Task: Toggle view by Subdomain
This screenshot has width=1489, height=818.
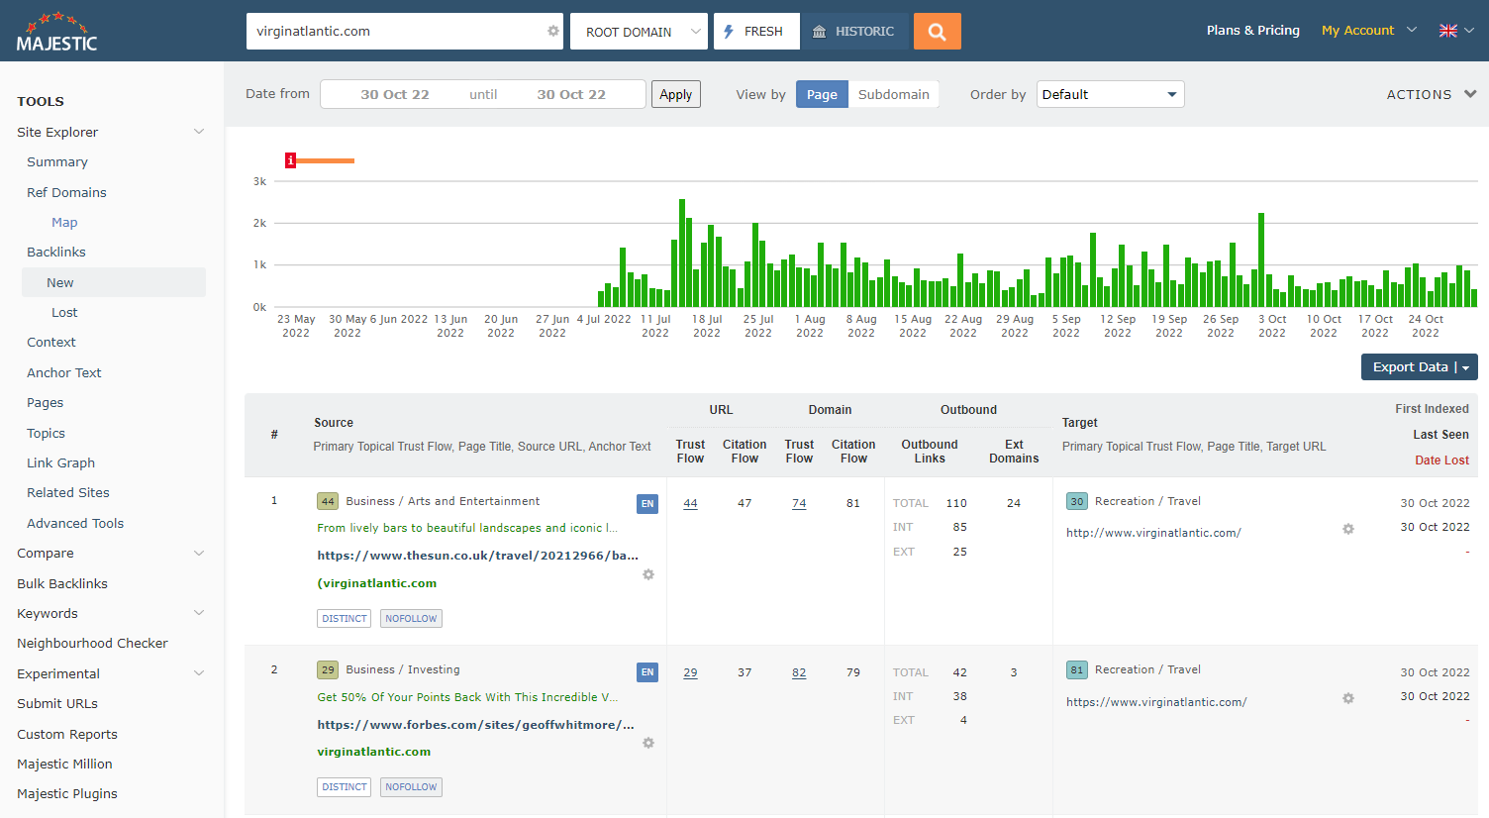Action: coord(893,94)
